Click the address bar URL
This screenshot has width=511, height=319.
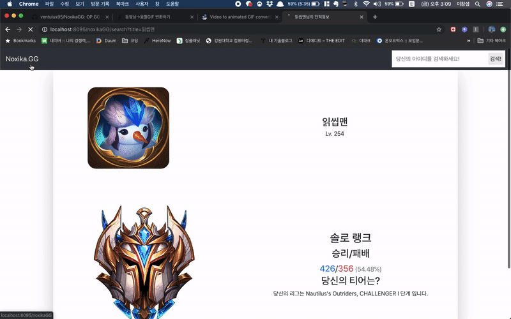tap(102, 29)
